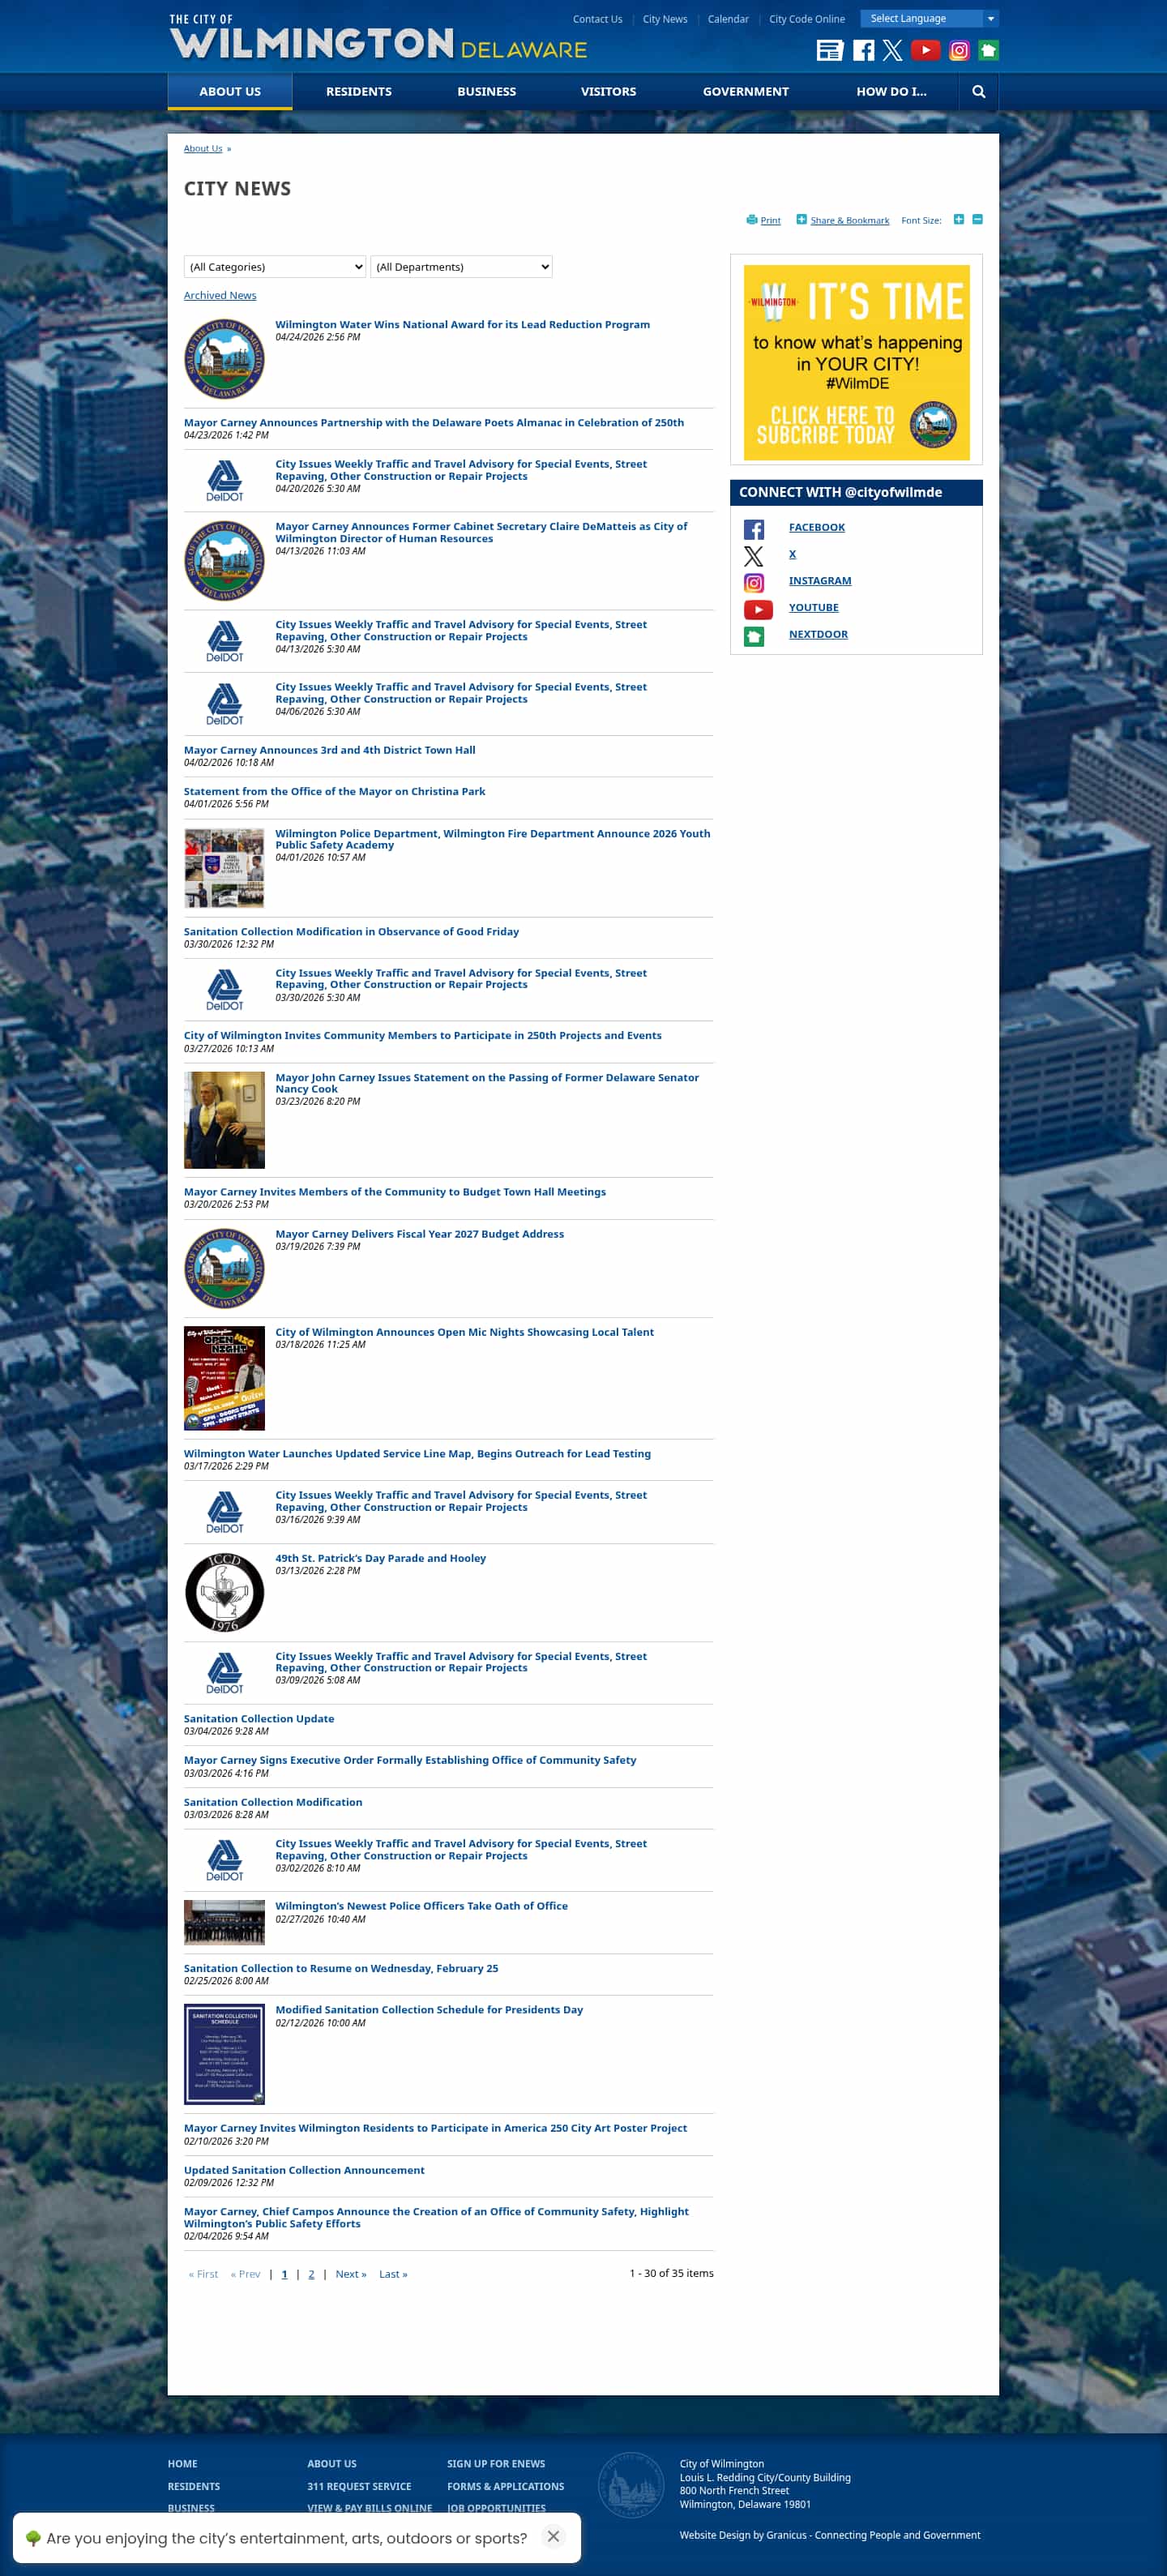Open City Code Online link

pos(806,19)
